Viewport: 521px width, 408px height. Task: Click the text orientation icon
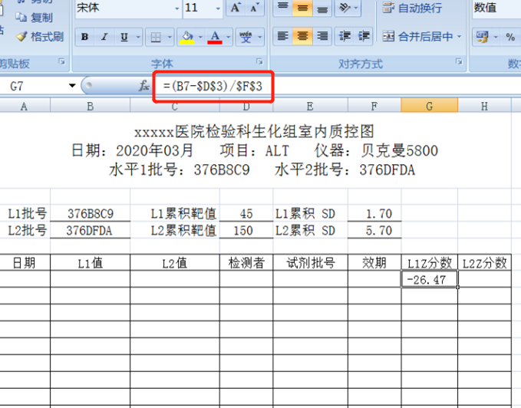click(345, 8)
